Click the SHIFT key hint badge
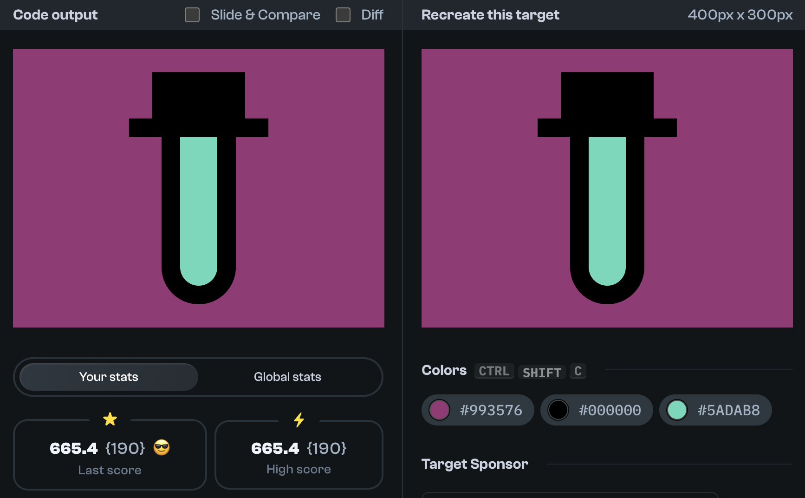The height and width of the screenshot is (498, 805). coord(542,372)
